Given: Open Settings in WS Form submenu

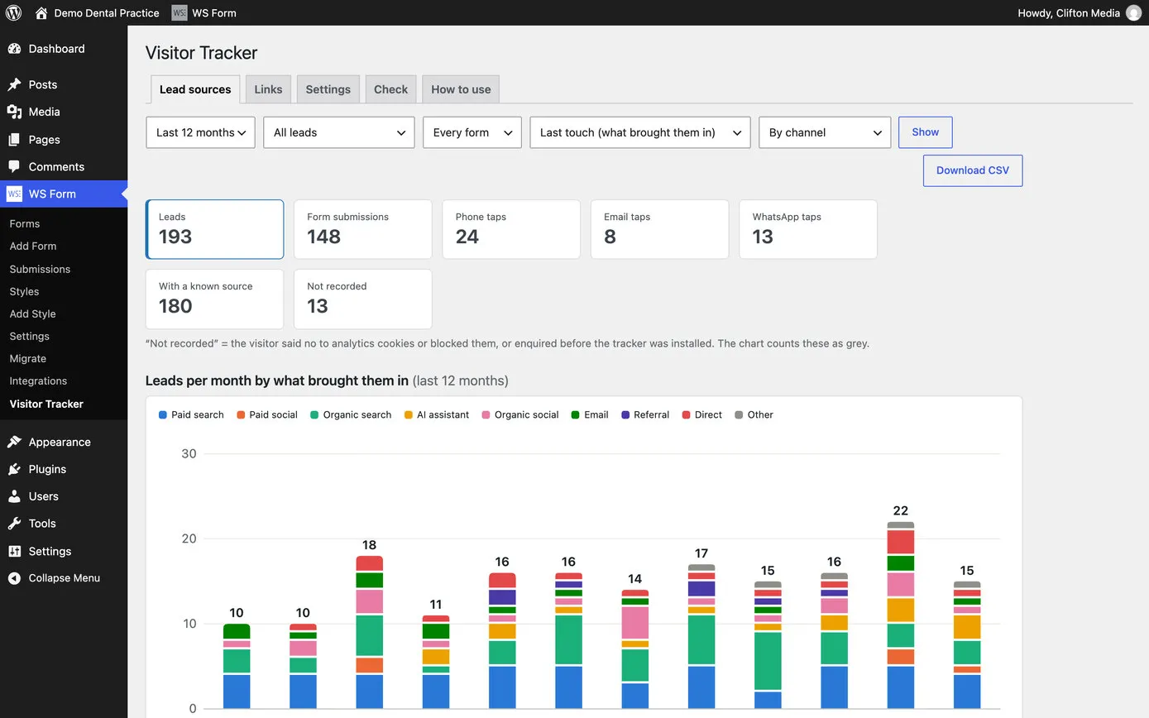Looking at the screenshot, I should (x=30, y=336).
